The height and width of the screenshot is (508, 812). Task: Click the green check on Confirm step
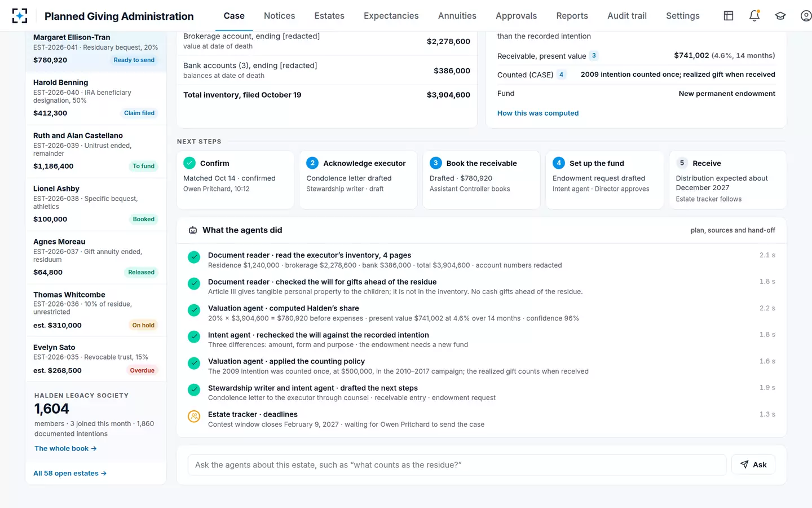189,163
